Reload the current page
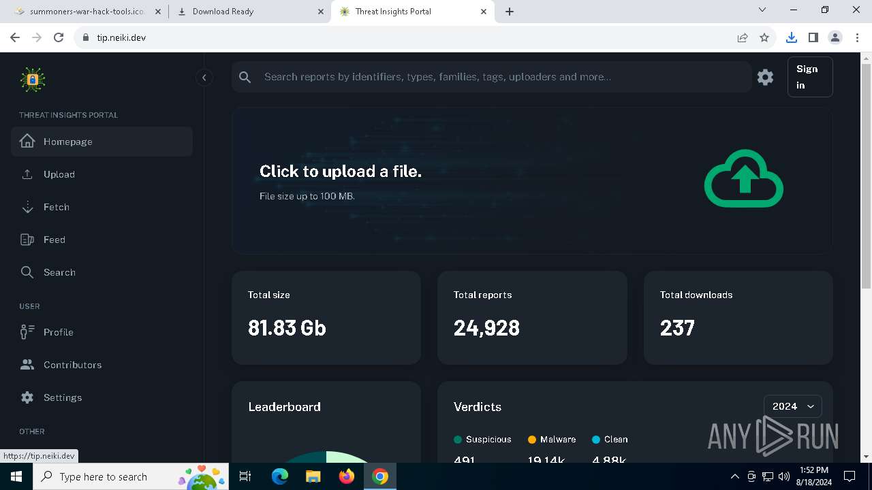Screen dimensions: 872x490 [59, 37]
